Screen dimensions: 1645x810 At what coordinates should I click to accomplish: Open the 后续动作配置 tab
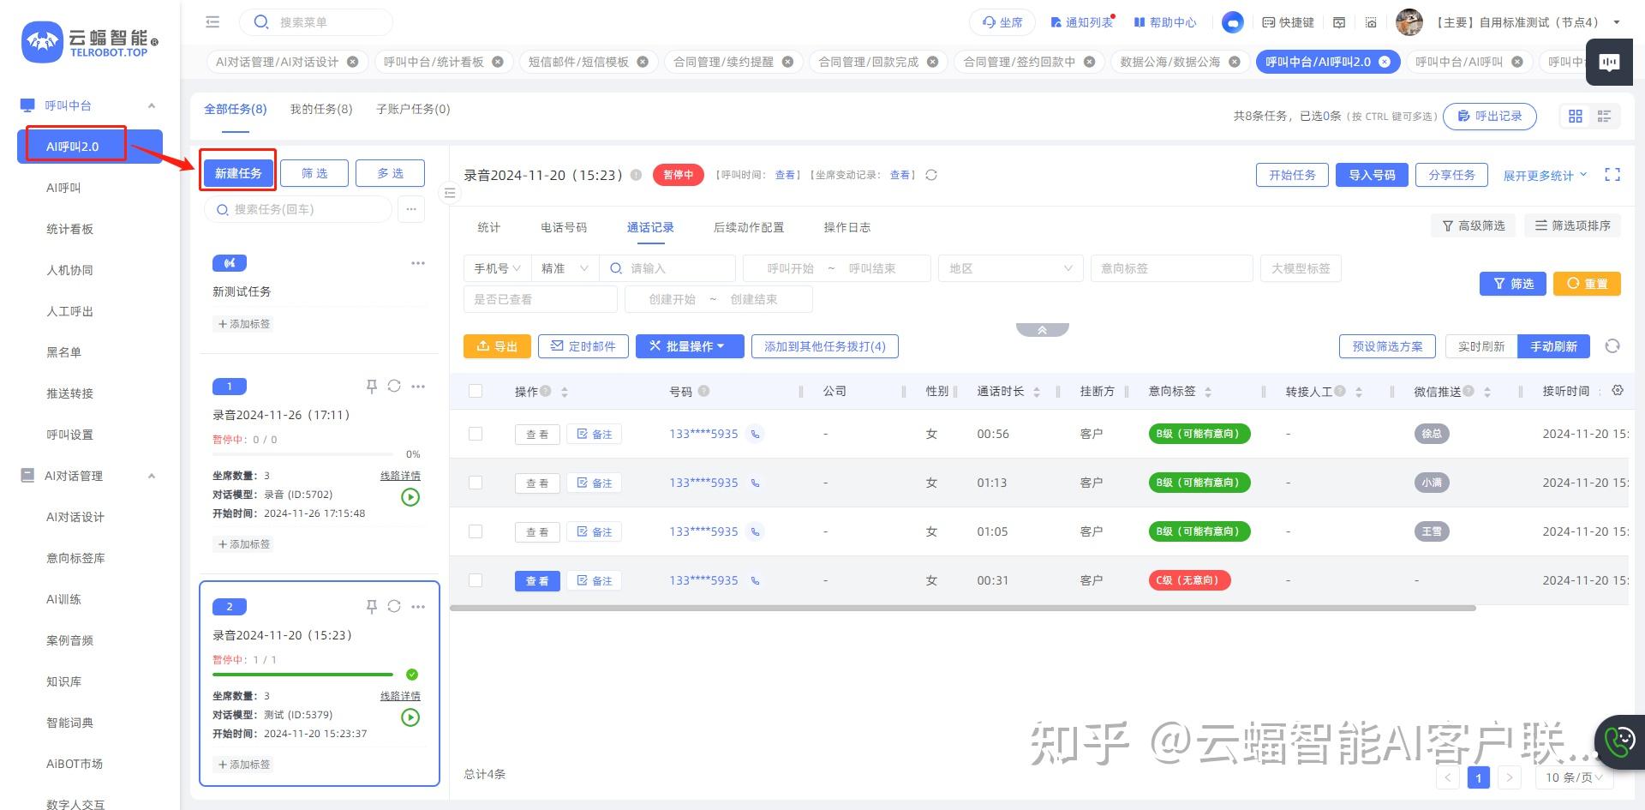tap(749, 227)
